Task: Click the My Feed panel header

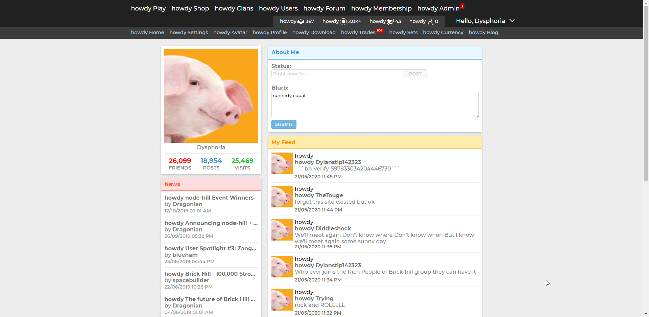Action: pos(375,142)
